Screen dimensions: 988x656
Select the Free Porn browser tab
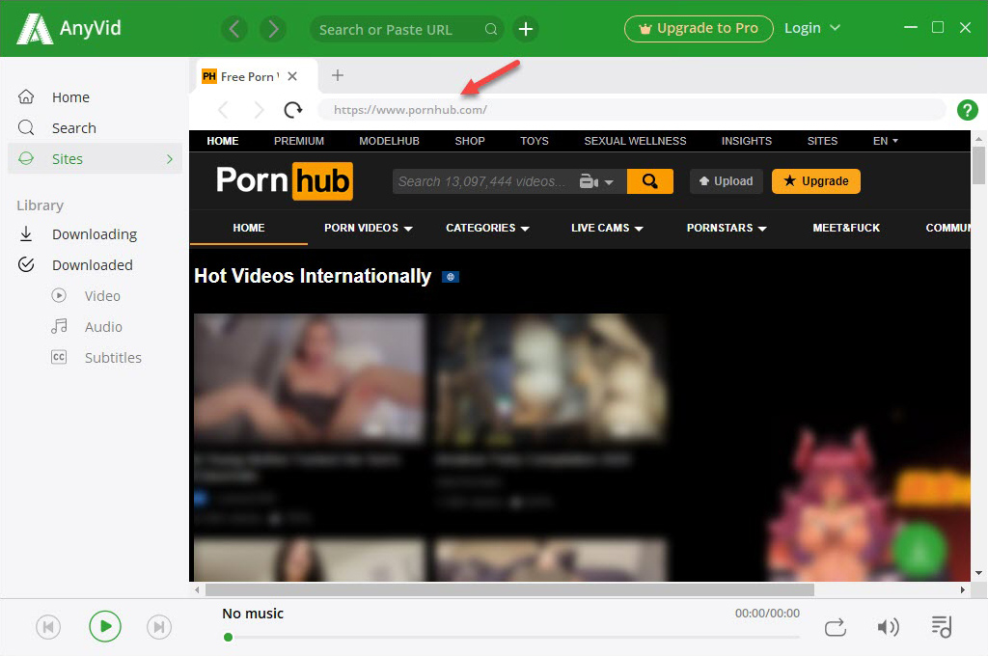coord(247,76)
